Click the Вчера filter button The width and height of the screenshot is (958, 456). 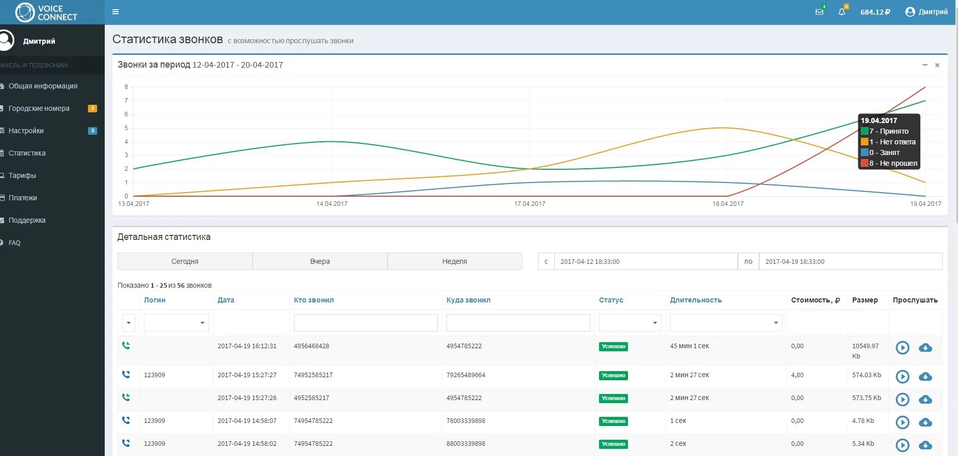point(320,261)
